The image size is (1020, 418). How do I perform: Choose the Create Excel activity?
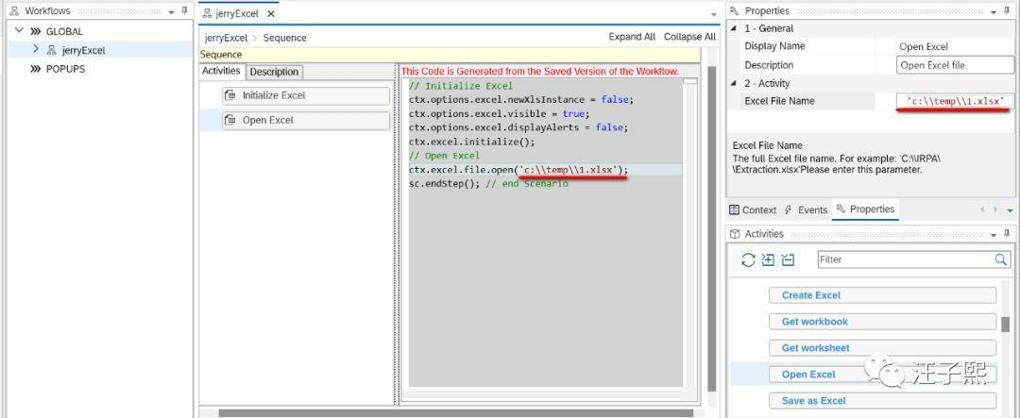click(883, 295)
